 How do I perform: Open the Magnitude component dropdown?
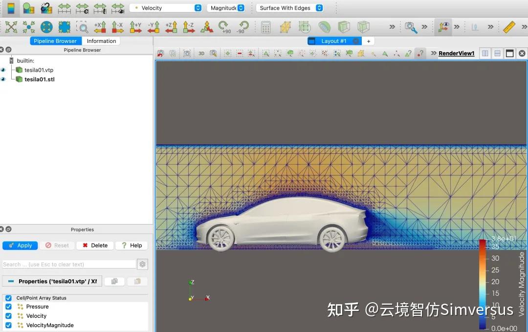tap(226, 8)
